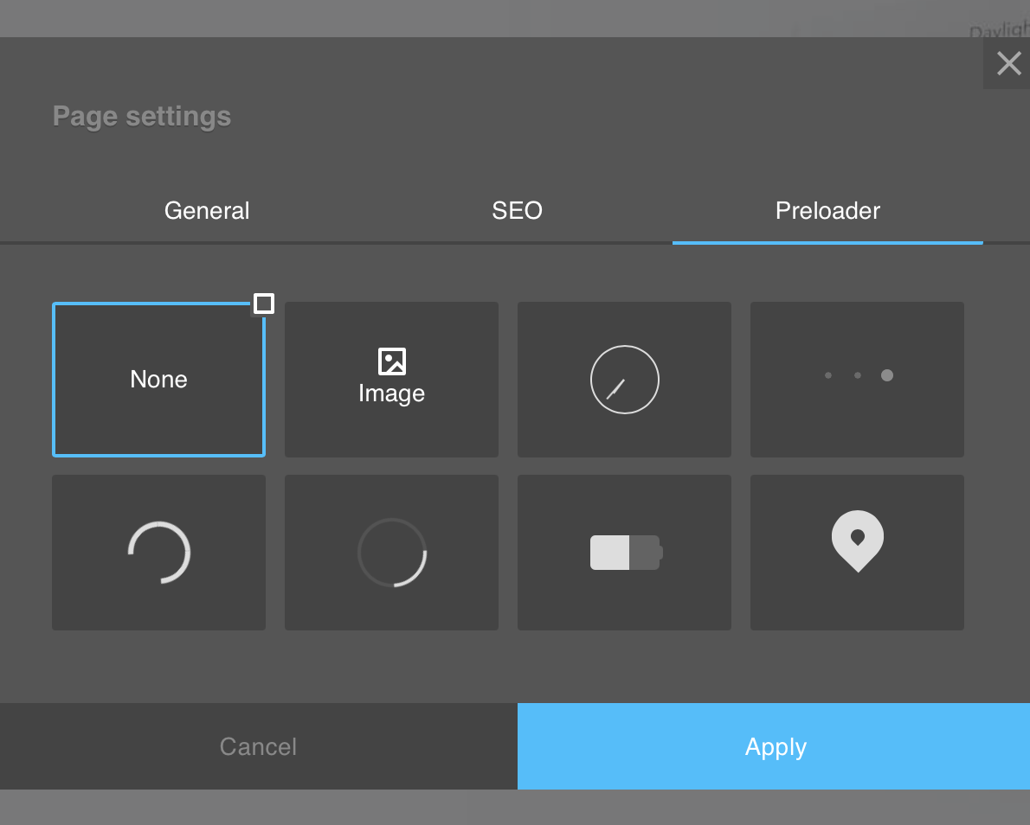Choose the battery loading preloader

click(x=624, y=553)
